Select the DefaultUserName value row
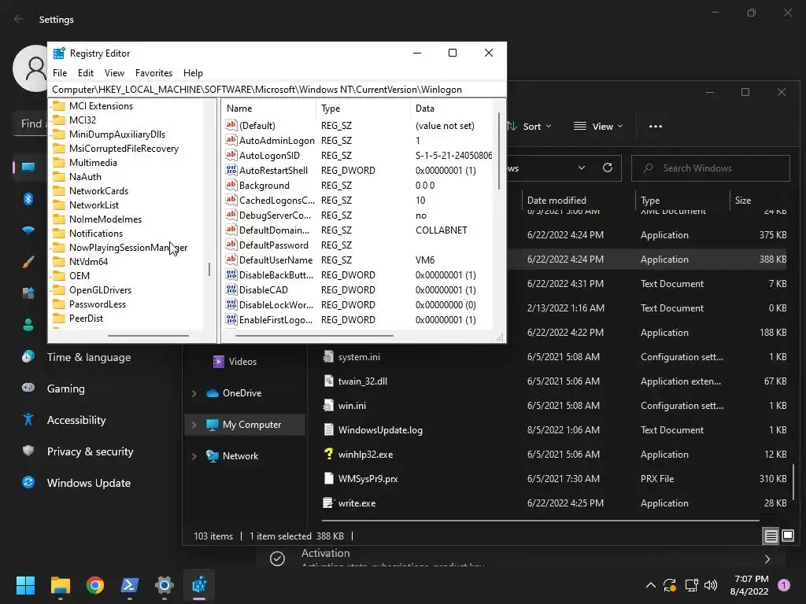 358,260
